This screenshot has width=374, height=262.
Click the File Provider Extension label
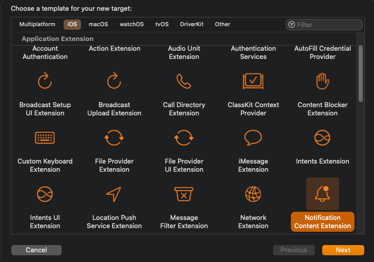(114, 166)
